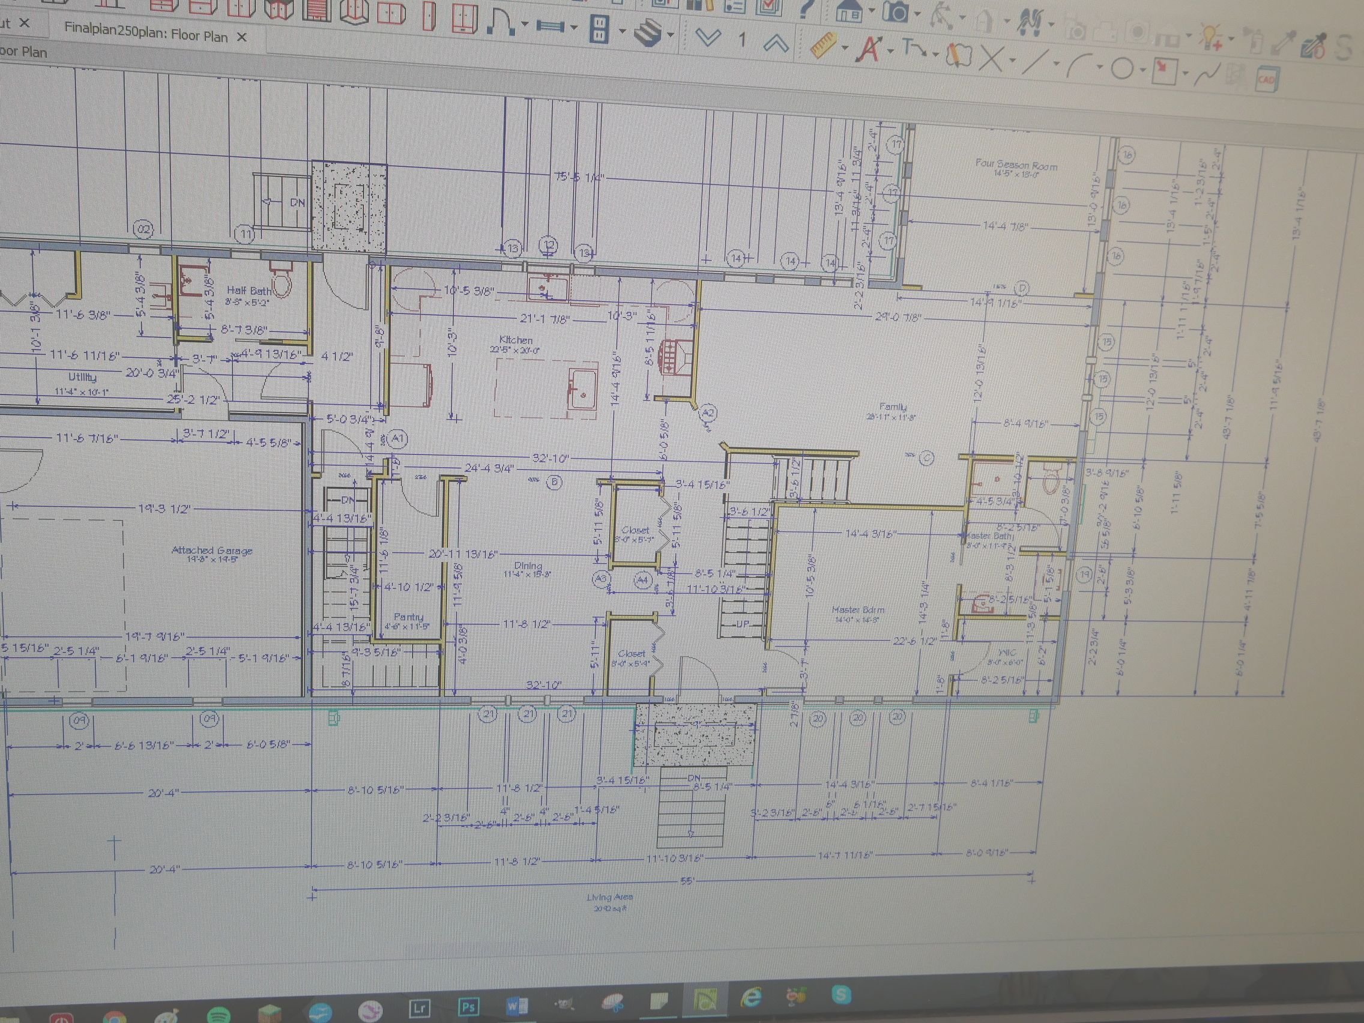Select the Text Line with Arrow tool
The height and width of the screenshot is (1023, 1364).
(914, 48)
